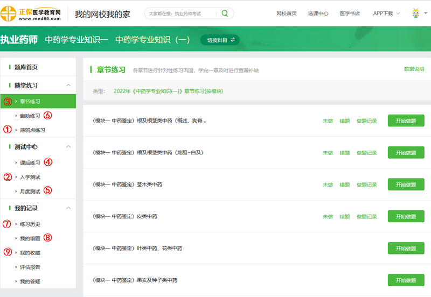Viewport: 431px width, 297px height.
Task: Collapse the 随堂练习 section
Action: (68, 86)
